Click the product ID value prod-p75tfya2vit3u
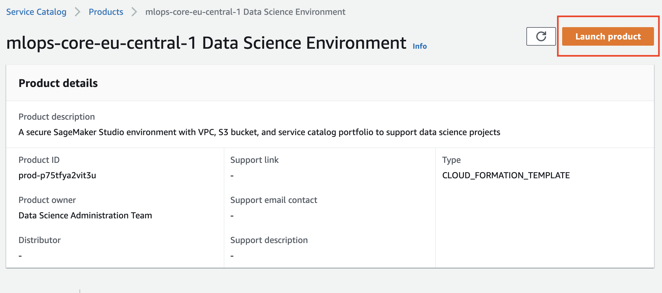Image resolution: width=662 pixels, height=293 pixels. pyautogui.click(x=57, y=175)
